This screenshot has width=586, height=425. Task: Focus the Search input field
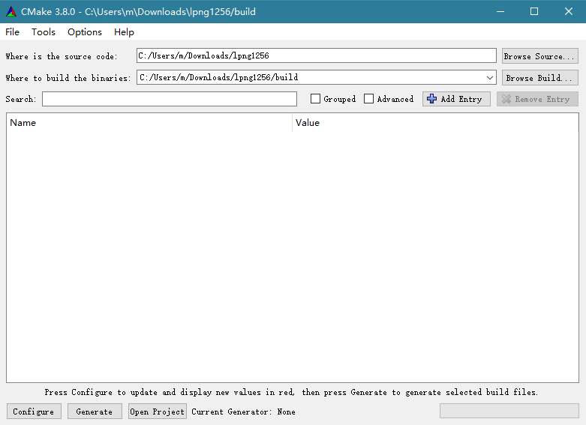click(170, 99)
